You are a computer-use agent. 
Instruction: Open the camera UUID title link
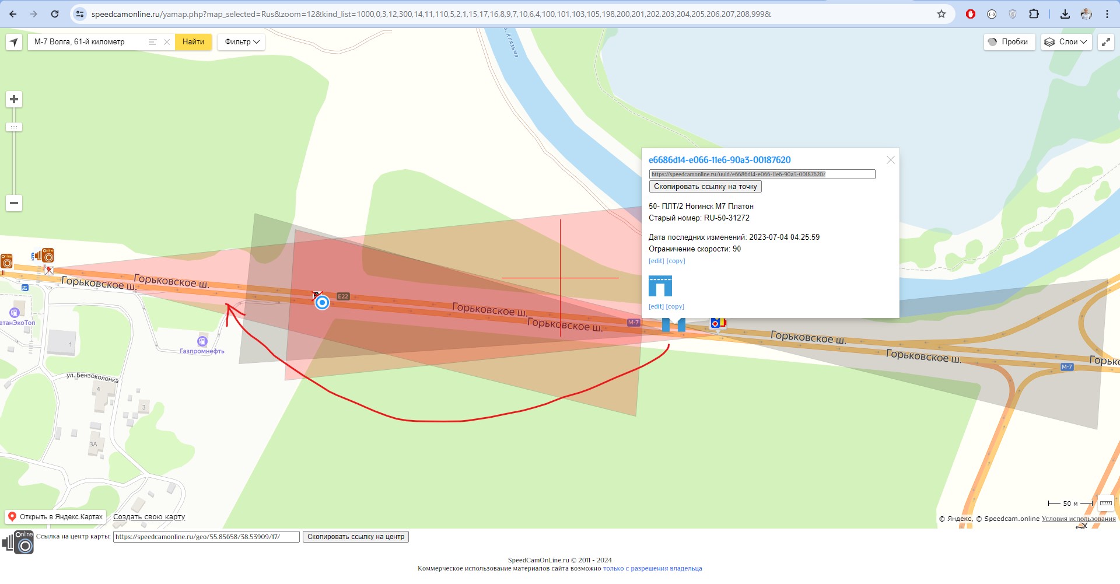719,160
